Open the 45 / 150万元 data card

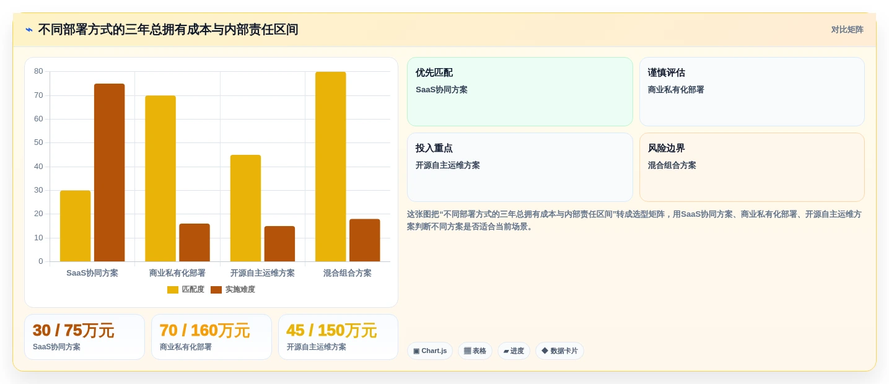click(x=338, y=337)
